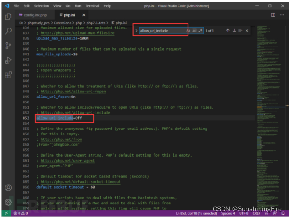The width and height of the screenshot is (289, 217).
Task: Open the default-socket-timeout php.net link
Action: coord(81,182)
